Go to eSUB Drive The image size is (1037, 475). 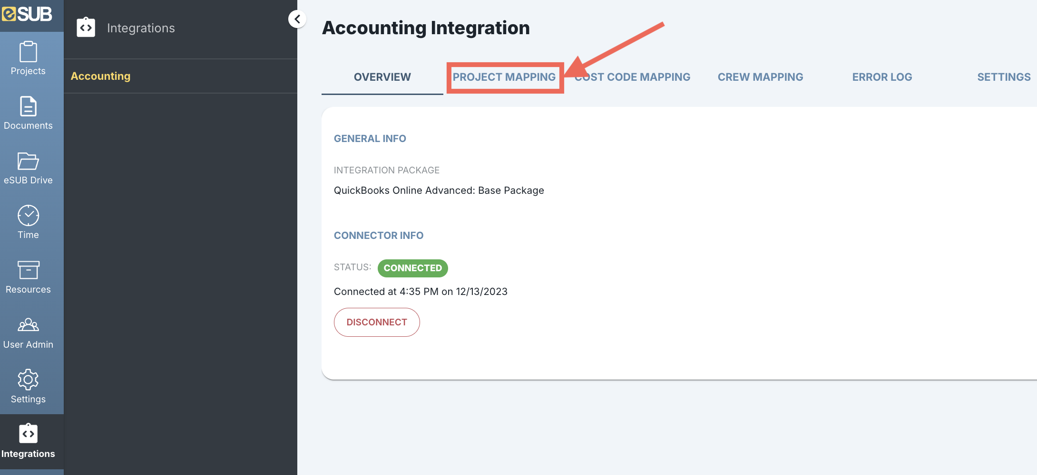[28, 168]
